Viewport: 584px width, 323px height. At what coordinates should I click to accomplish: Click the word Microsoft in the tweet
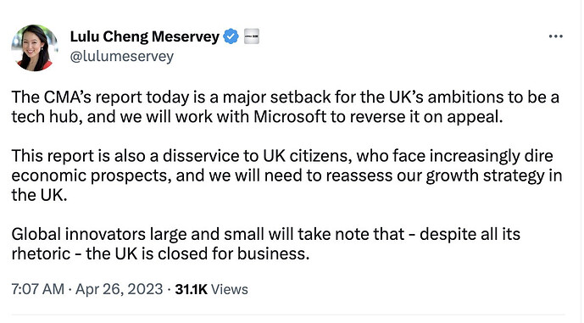point(290,117)
